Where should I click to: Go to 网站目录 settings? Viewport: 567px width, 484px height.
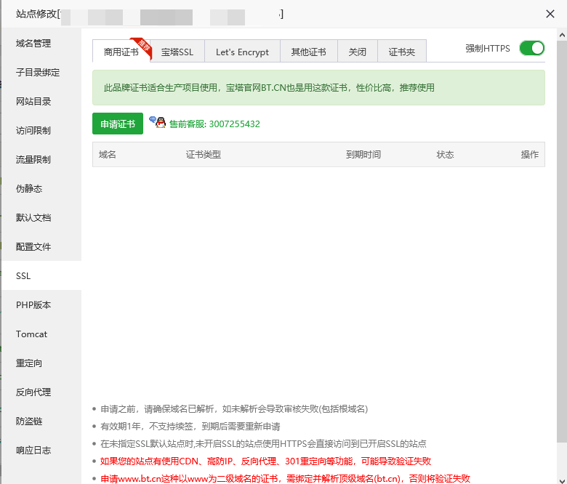(x=33, y=102)
